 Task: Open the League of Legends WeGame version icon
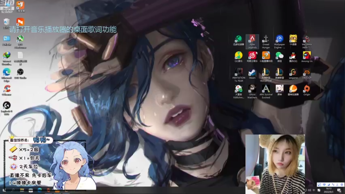pyautogui.click(x=266, y=75)
